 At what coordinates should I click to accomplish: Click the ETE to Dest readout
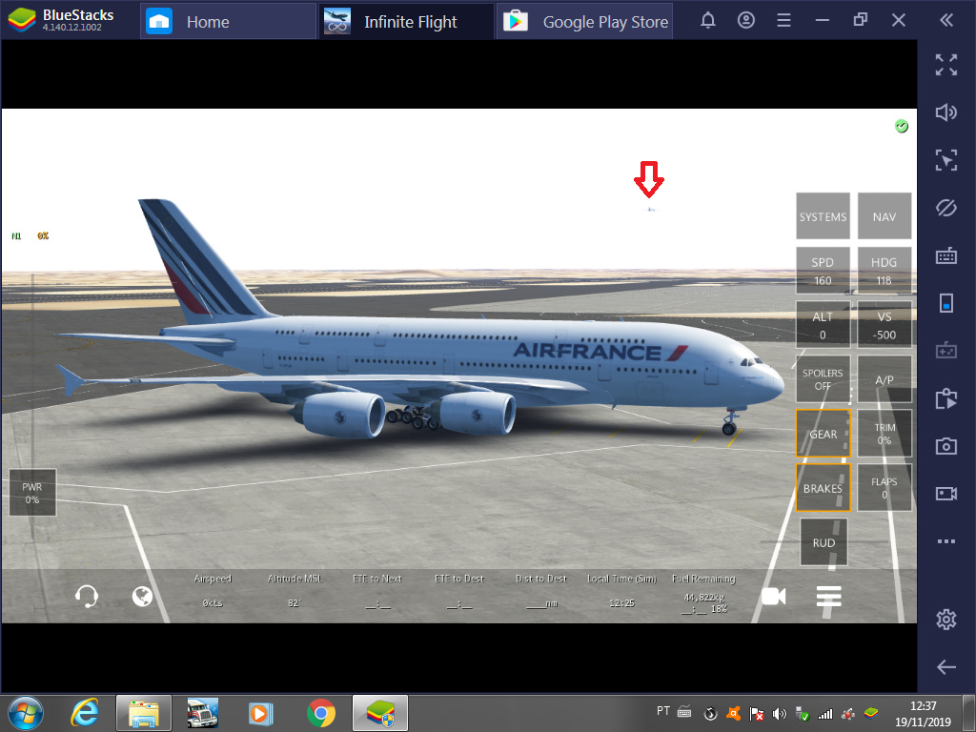458,591
